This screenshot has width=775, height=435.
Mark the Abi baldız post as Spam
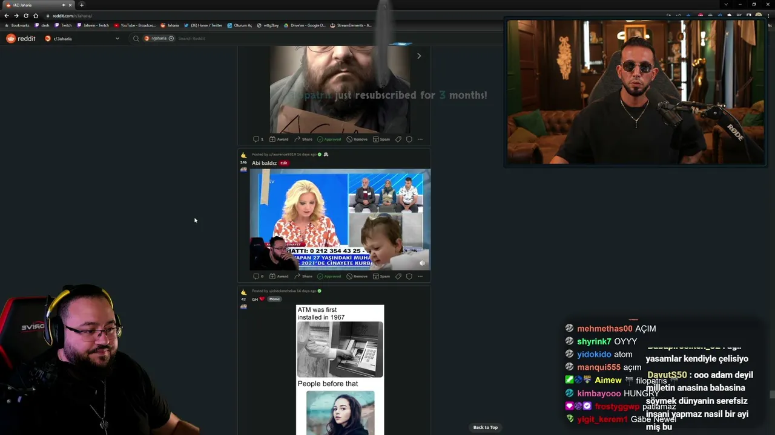[381, 277]
